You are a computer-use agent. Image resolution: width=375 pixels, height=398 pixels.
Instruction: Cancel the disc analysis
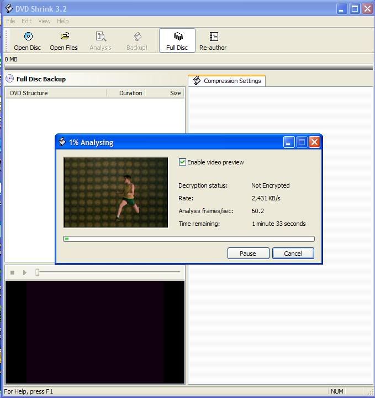(x=293, y=254)
